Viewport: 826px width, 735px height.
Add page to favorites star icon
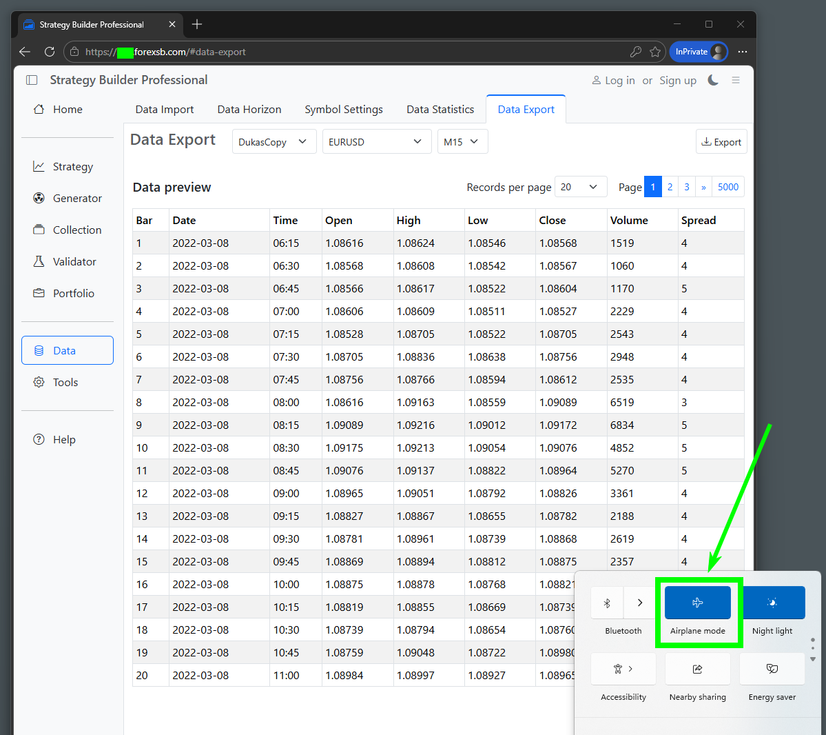pyautogui.click(x=655, y=52)
